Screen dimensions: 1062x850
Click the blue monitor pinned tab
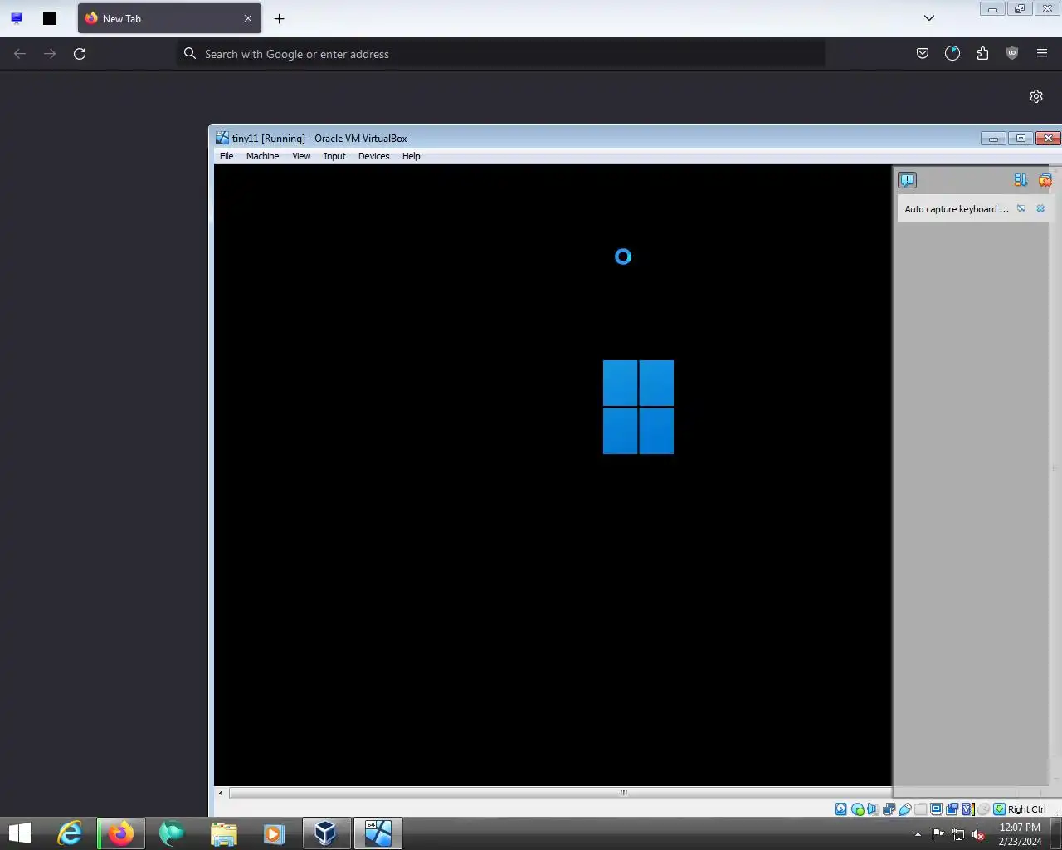17,18
